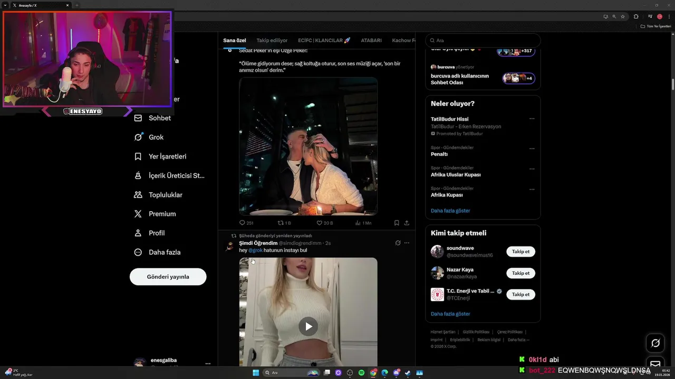This screenshot has width=675, height=379.
Task: Open Spotify from the taskbar
Action: pyautogui.click(x=361, y=373)
